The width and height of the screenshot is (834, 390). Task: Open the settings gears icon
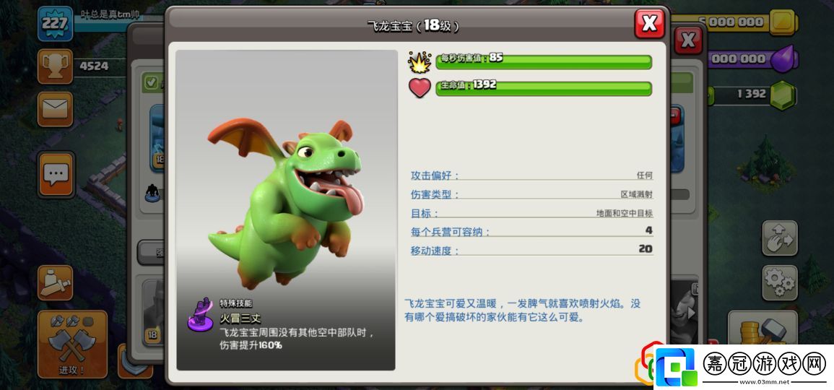coord(780,283)
